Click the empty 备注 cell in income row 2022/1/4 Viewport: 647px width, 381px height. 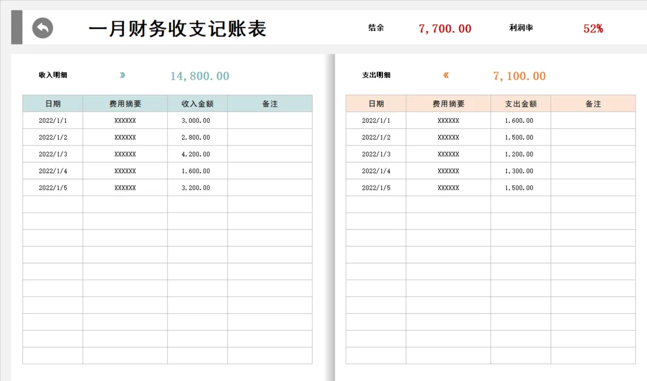270,171
